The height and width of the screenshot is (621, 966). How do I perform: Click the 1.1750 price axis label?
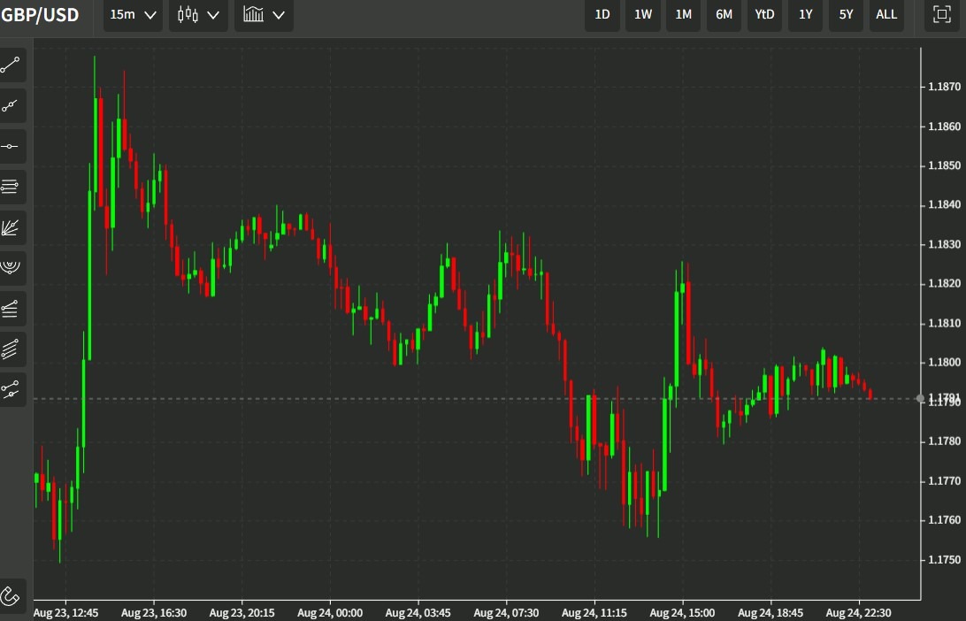944,560
